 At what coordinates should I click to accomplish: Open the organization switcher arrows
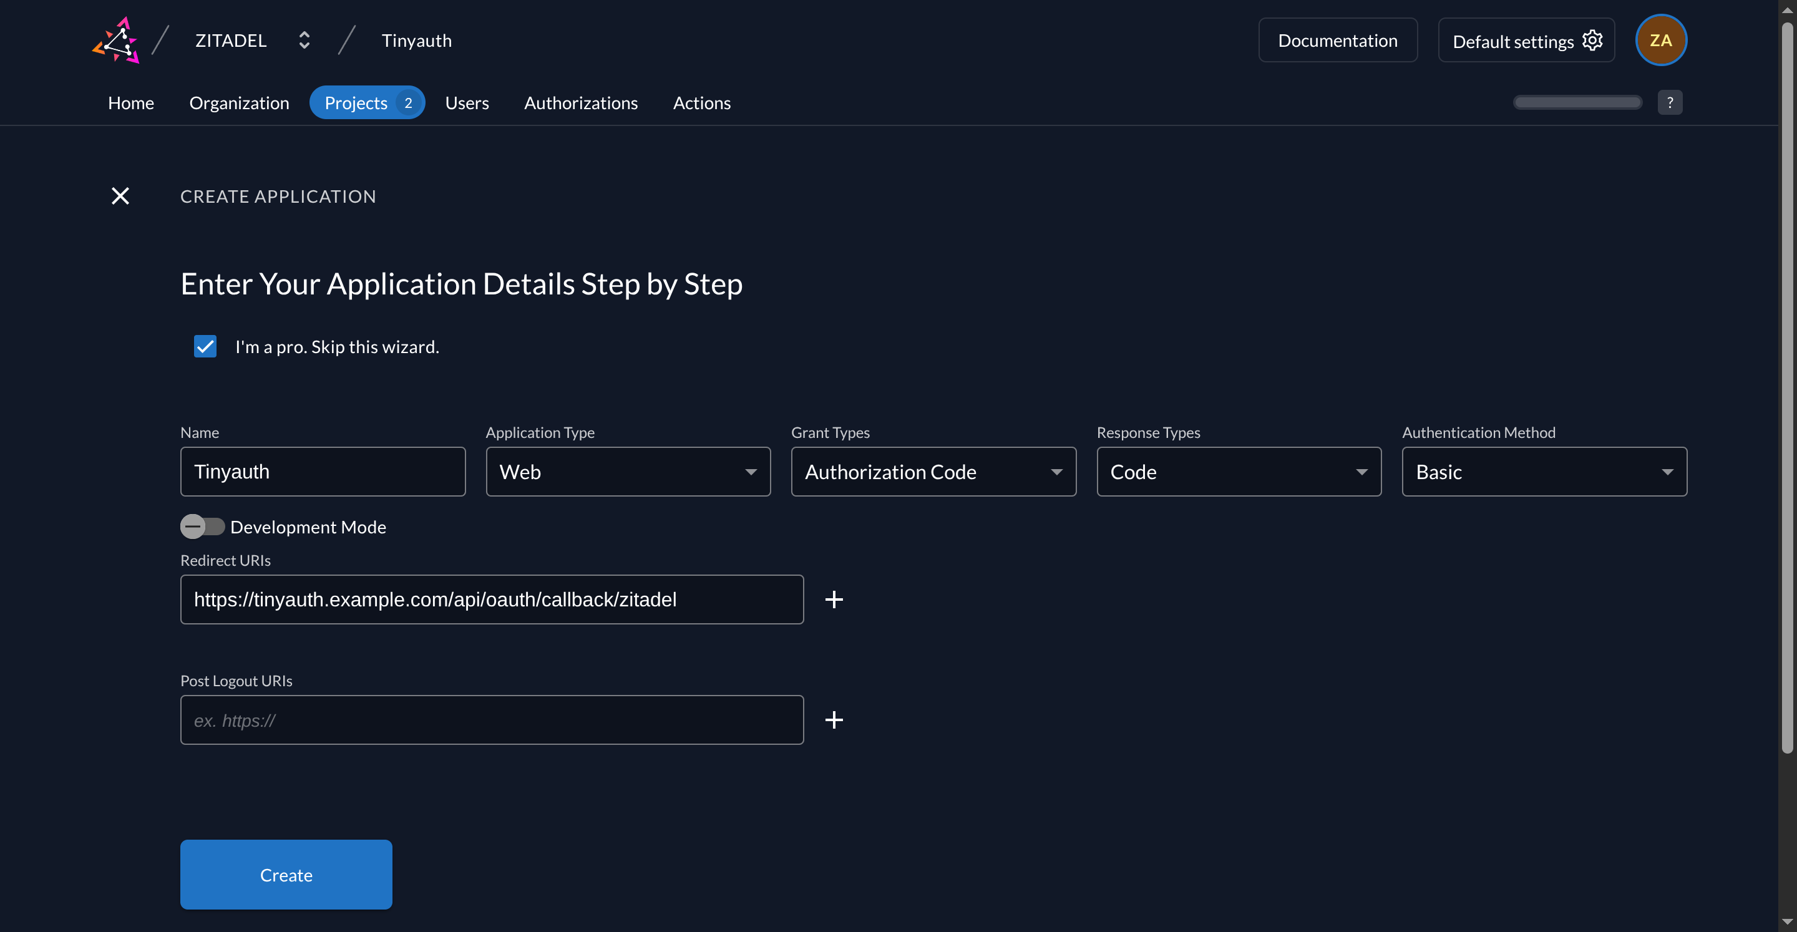point(304,41)
